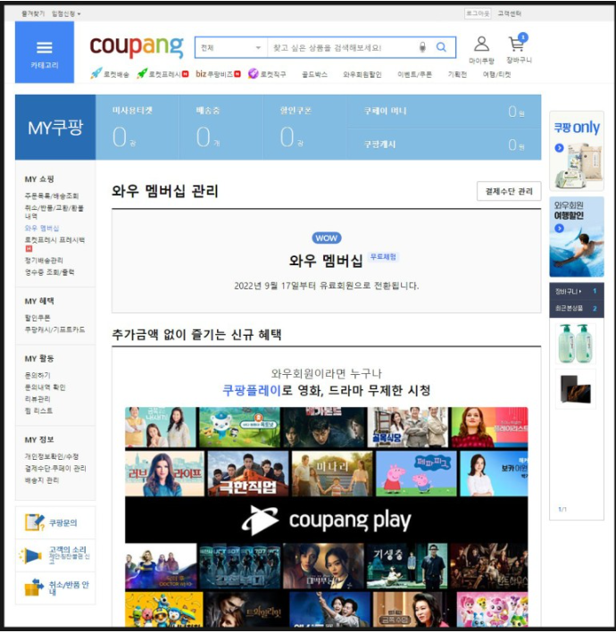The image size is (616, 633).
Task: Open 정기배송관리 sidebar link
Action: point(44,260)
